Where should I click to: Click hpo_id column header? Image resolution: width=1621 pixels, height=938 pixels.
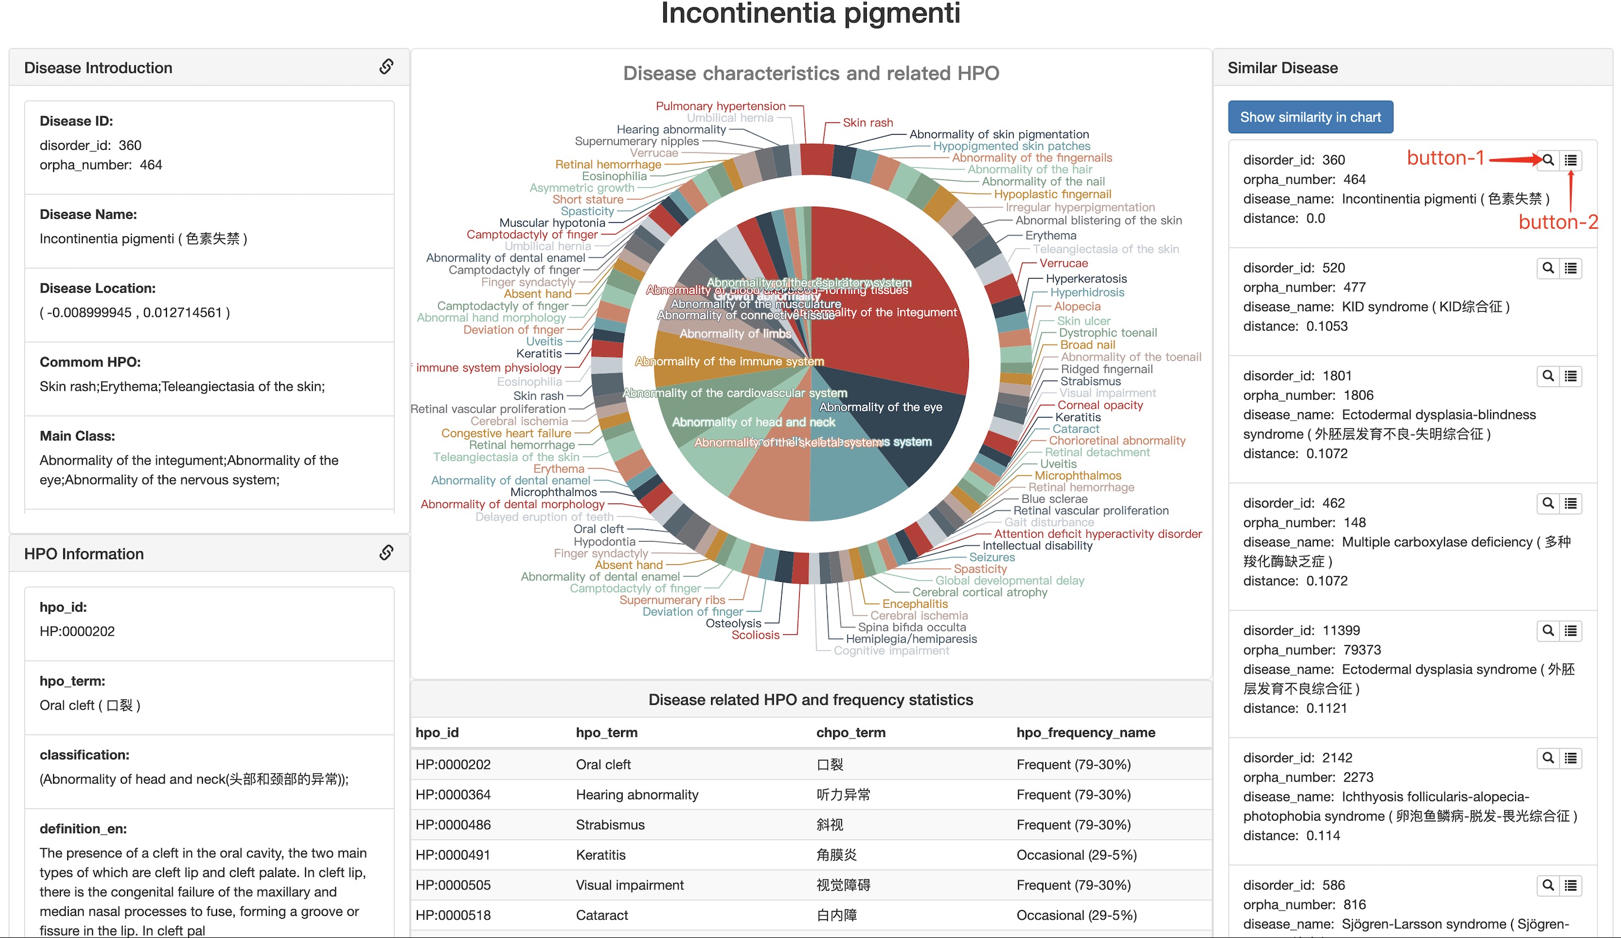(437, 732)
